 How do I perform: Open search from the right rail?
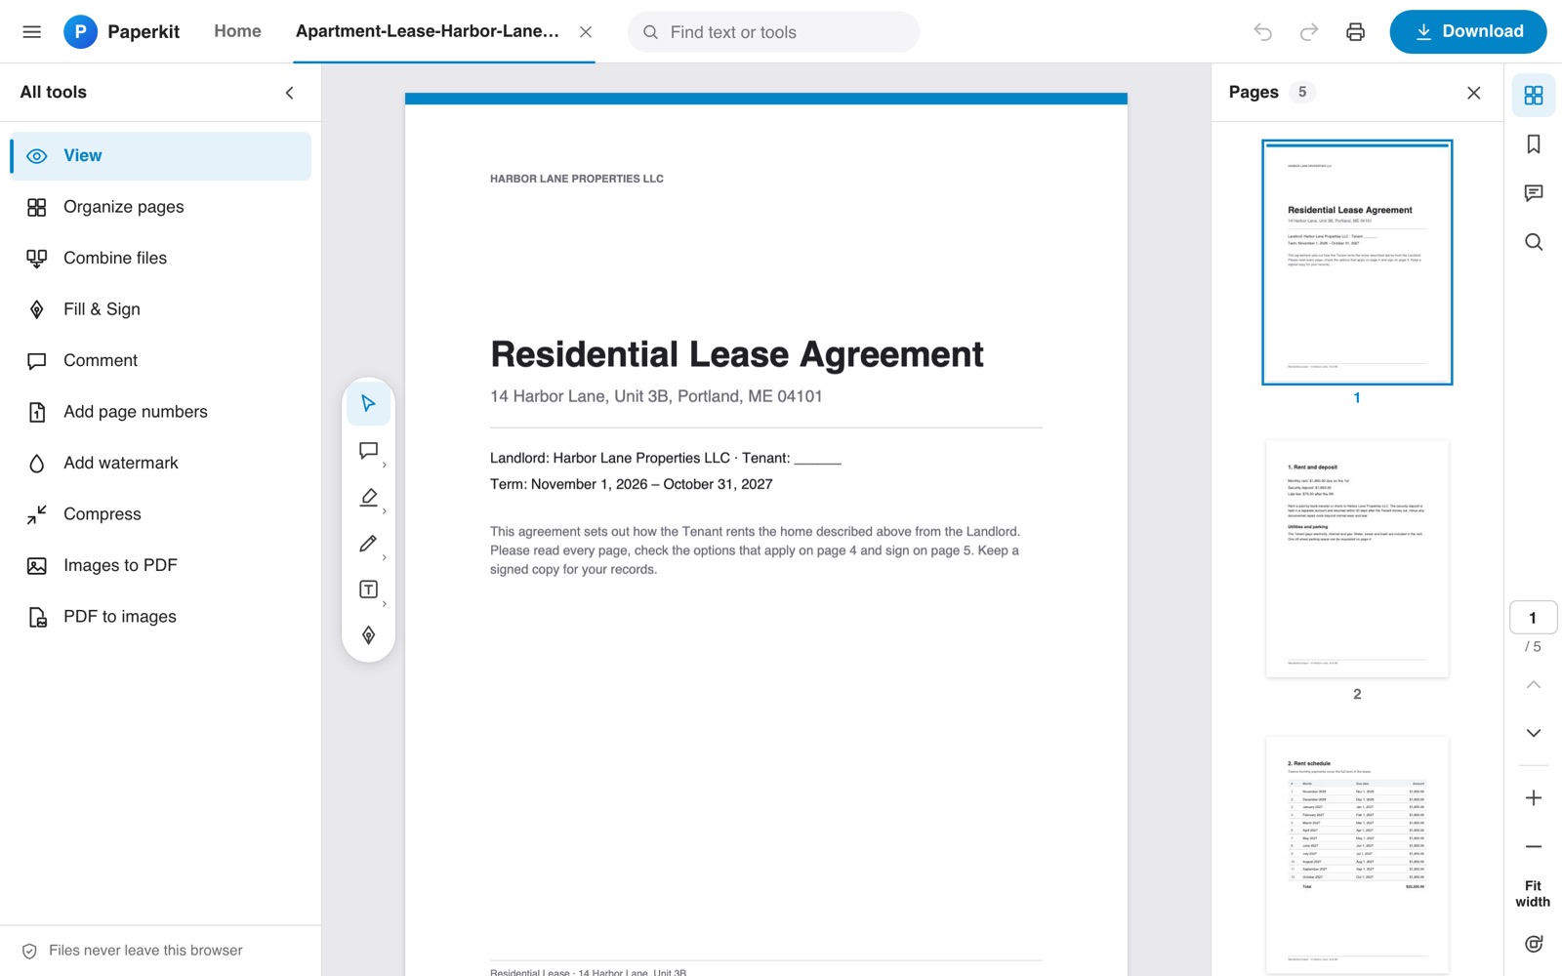tap(1534, 242)
